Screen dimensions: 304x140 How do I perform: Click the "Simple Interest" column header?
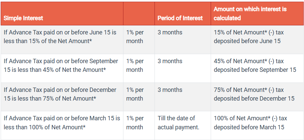(23, 18)
